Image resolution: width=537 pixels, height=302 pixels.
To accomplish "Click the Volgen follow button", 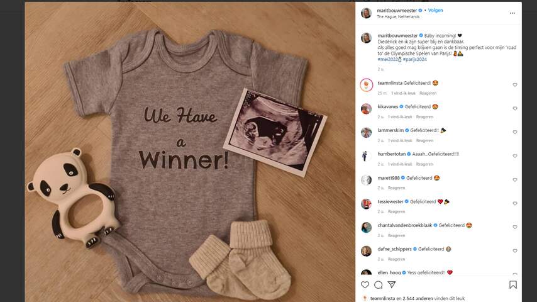I will [x=435, y=10].
